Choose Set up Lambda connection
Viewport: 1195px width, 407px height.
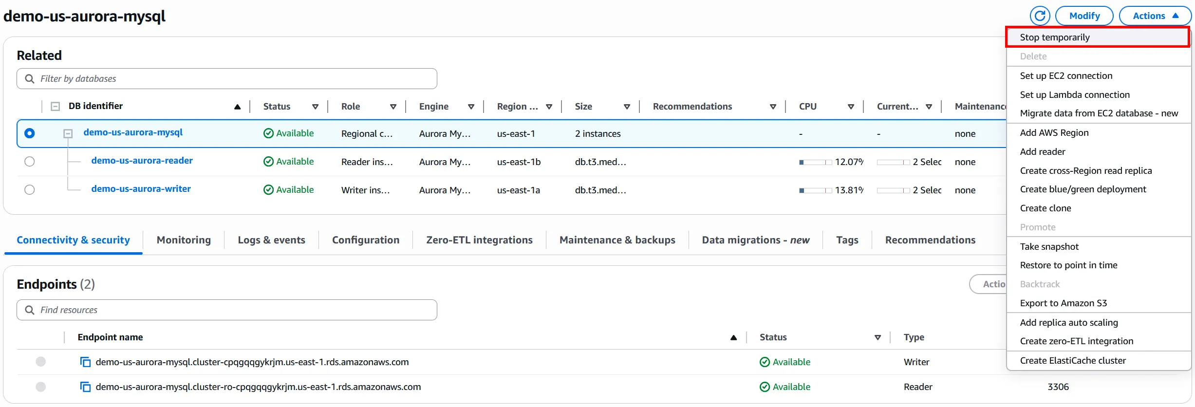click(x=1099, y=95)
